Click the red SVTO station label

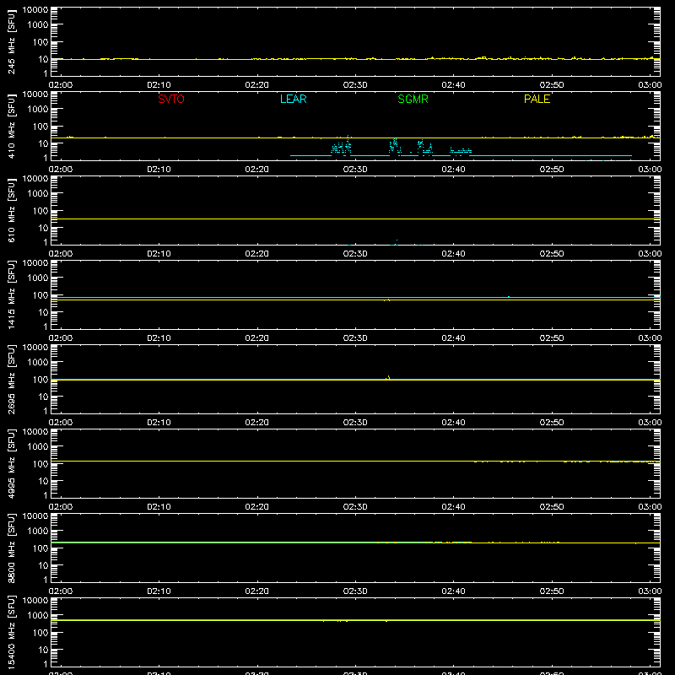tap(171, 99)
